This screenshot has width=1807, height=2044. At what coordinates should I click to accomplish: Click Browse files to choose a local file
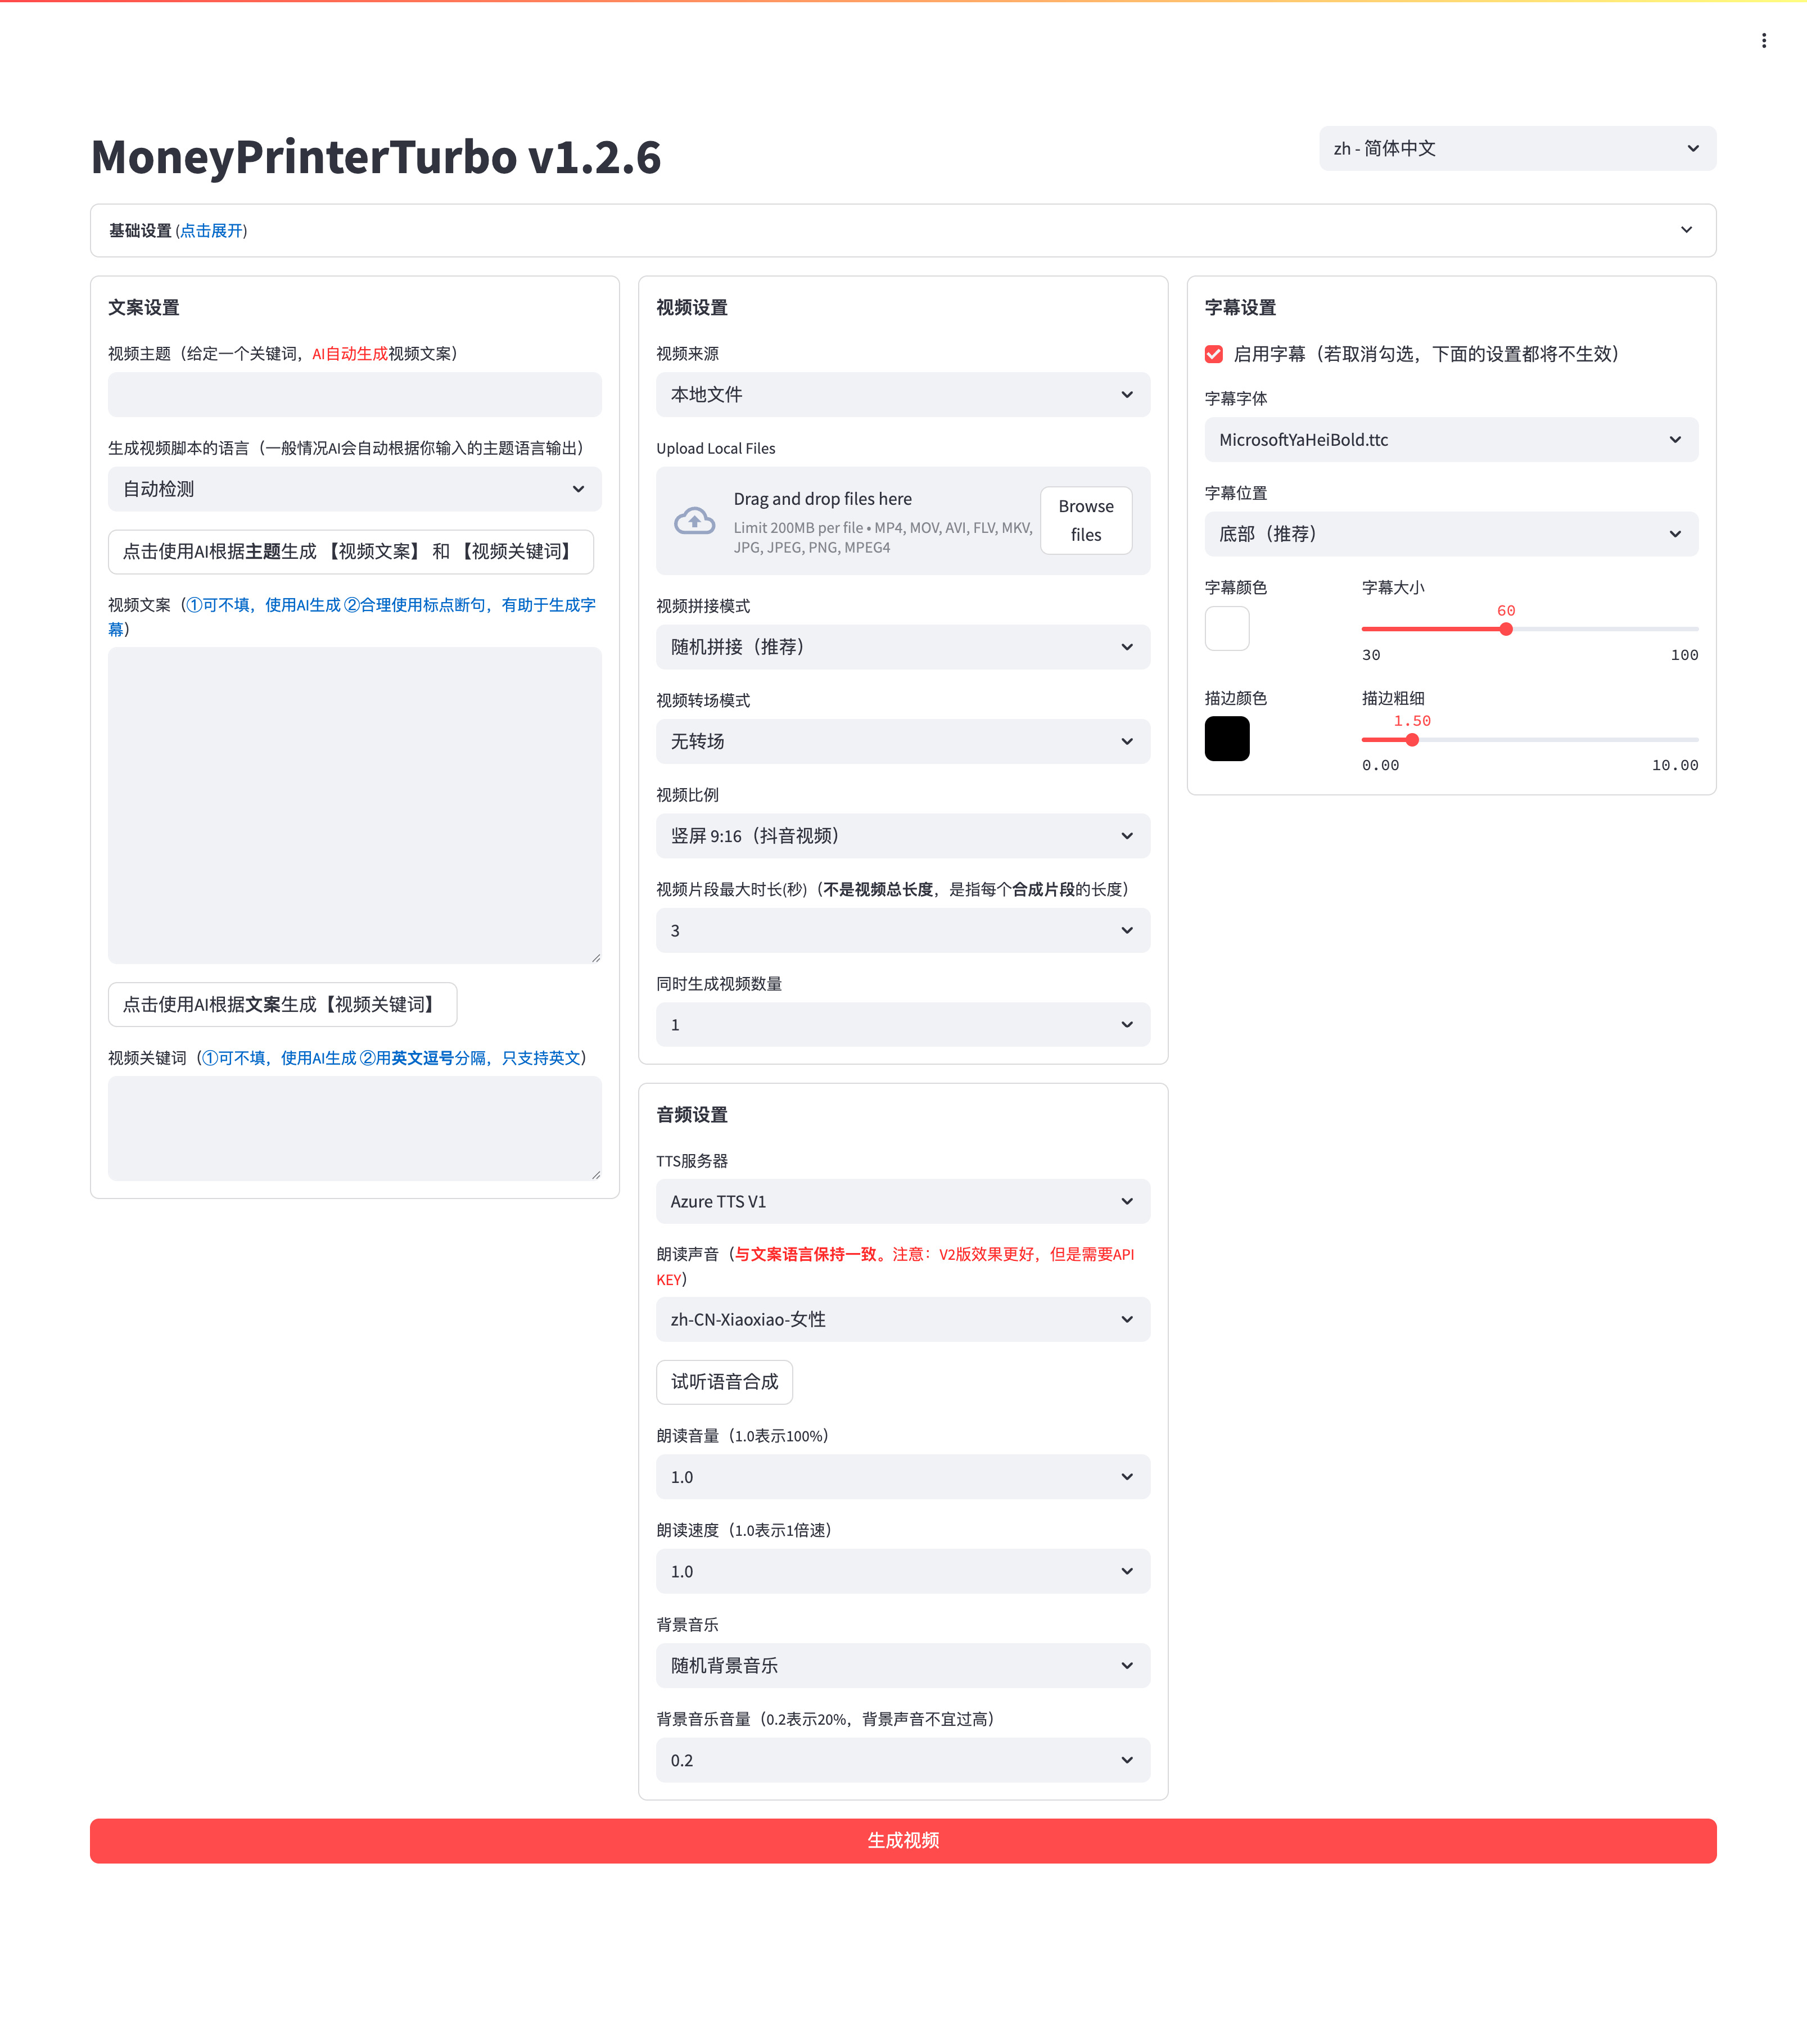1086,520
